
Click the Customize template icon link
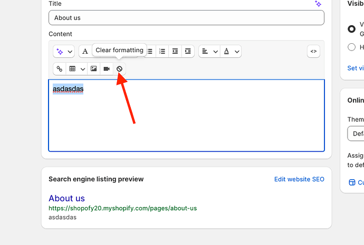pos(352,182)
